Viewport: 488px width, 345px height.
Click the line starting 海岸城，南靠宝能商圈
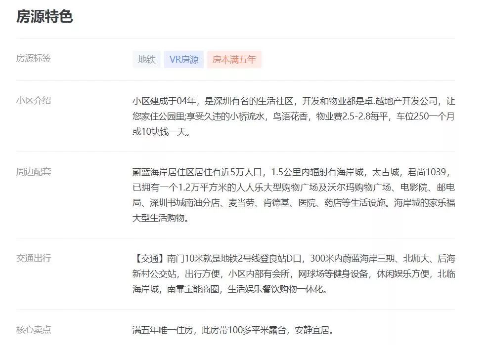pos(230,289)
